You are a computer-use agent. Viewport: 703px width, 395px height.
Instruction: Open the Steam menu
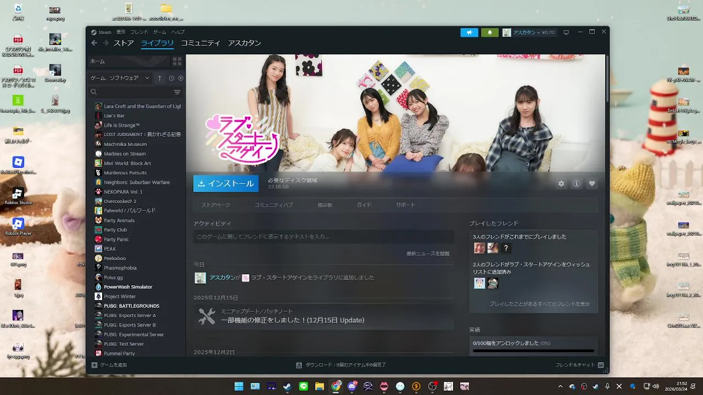(101, 32)
